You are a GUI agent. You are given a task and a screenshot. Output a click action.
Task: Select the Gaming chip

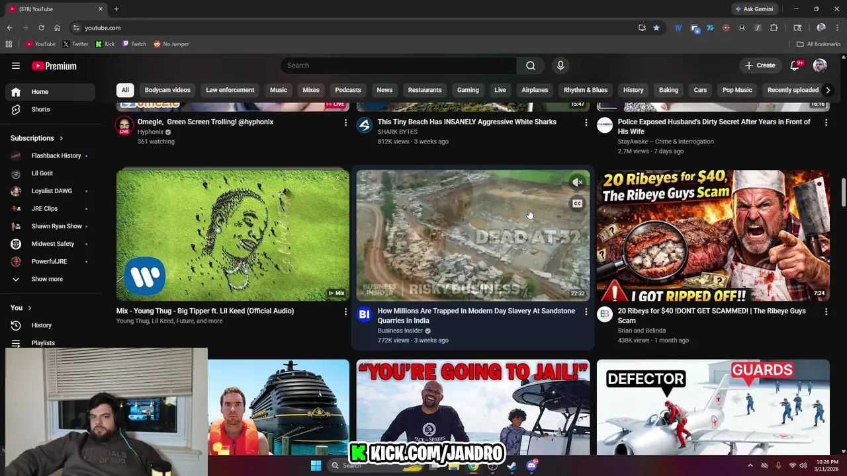point(468,90)
